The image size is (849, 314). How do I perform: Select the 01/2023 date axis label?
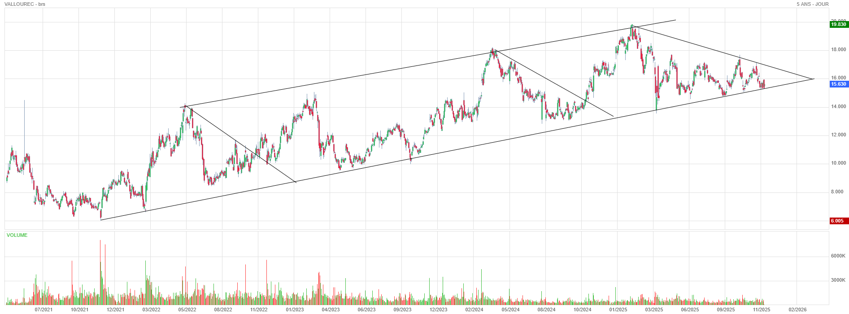pos(295,310)
